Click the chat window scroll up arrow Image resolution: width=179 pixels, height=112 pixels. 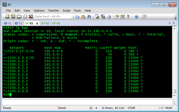(174, 101)
